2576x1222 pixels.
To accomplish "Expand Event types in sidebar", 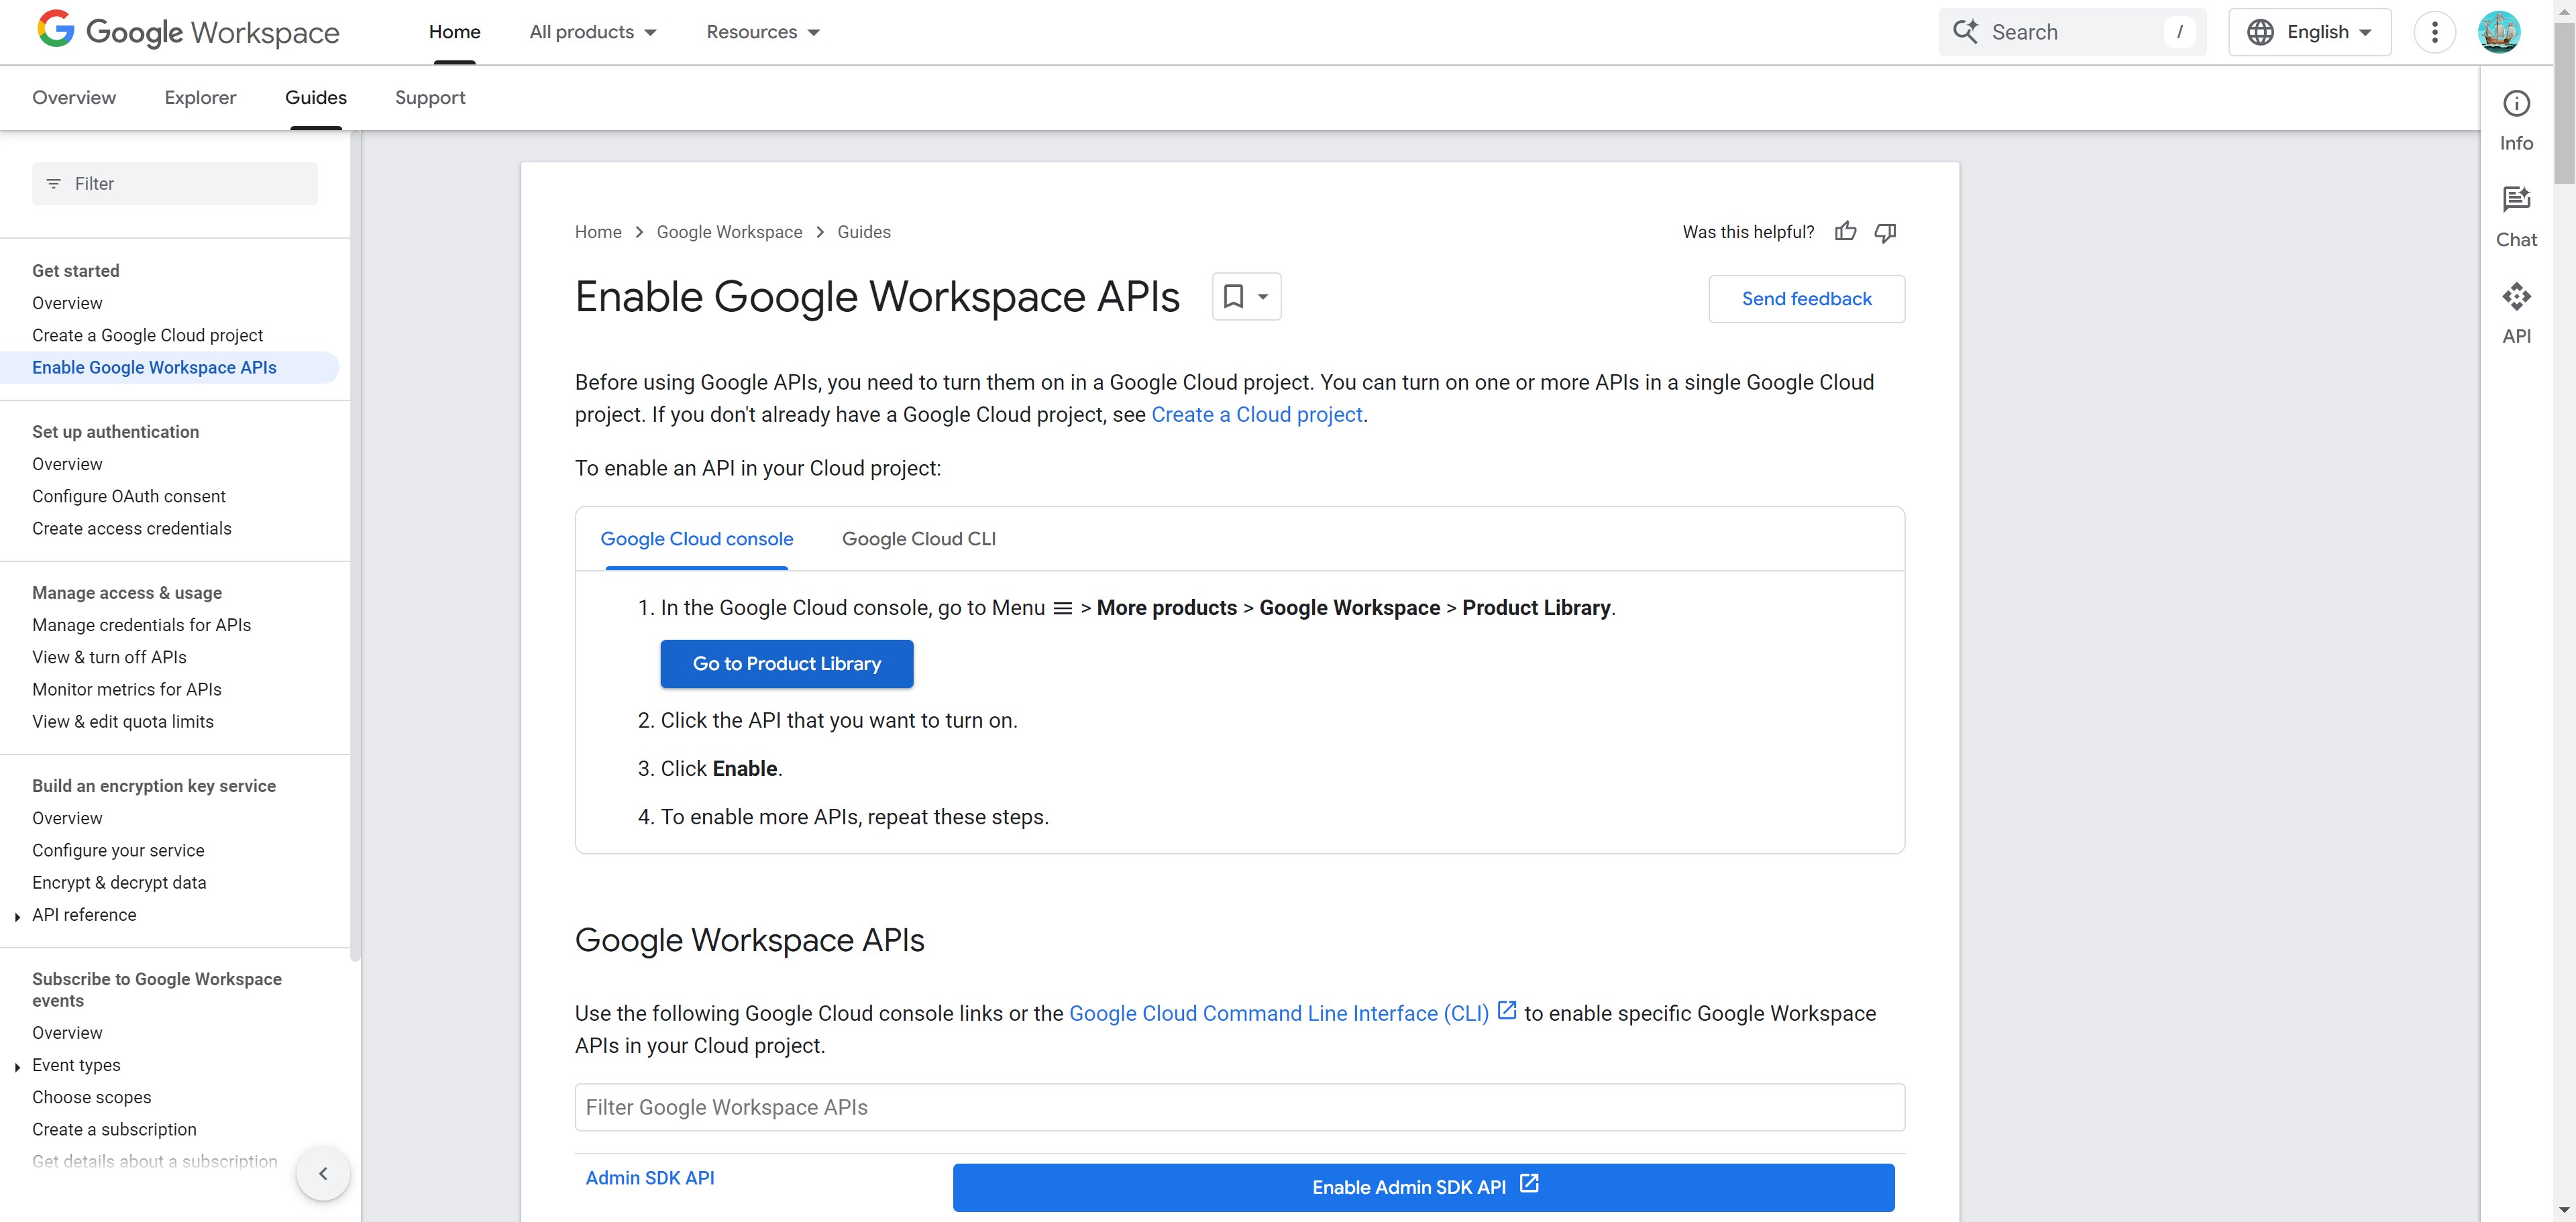I will [17, 1066].
